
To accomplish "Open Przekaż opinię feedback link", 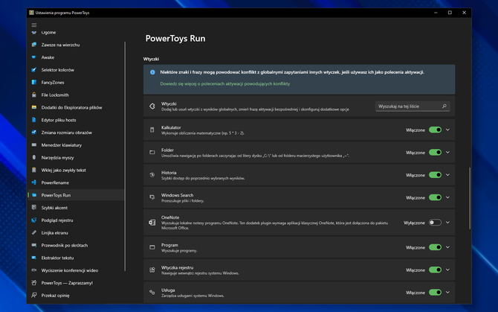I will 77,296.
